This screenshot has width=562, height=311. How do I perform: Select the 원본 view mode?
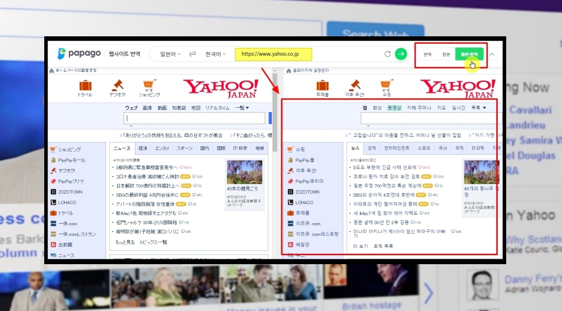pos(446,54)
